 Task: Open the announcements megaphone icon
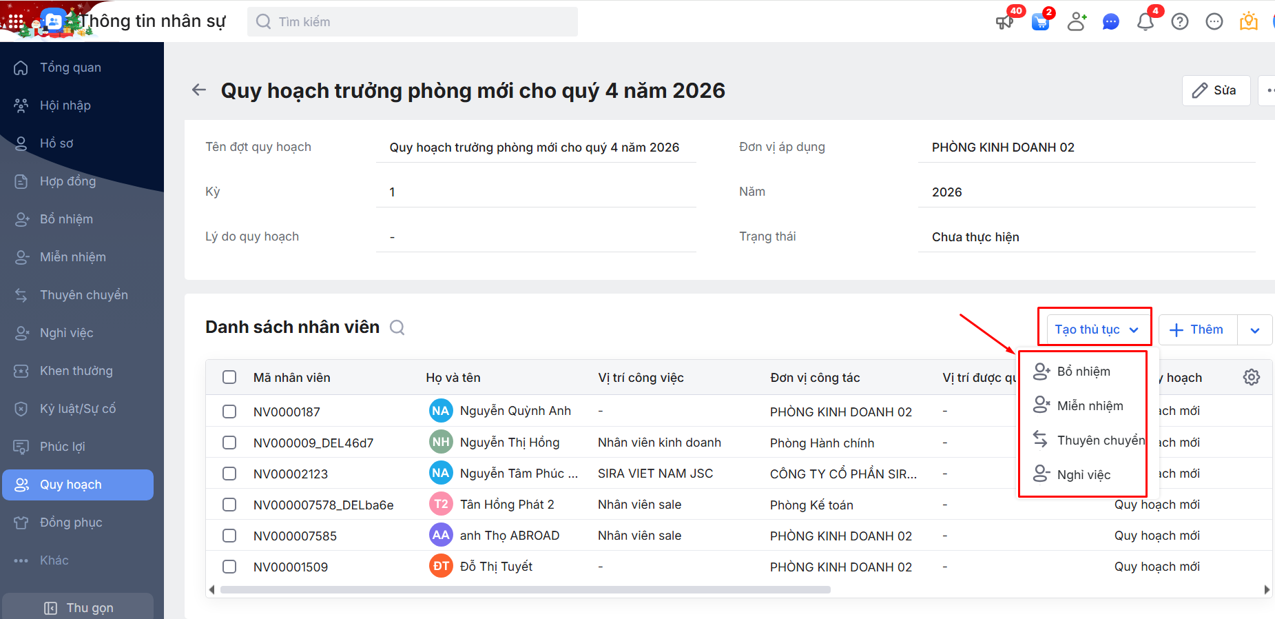(x=1004, y=22)
